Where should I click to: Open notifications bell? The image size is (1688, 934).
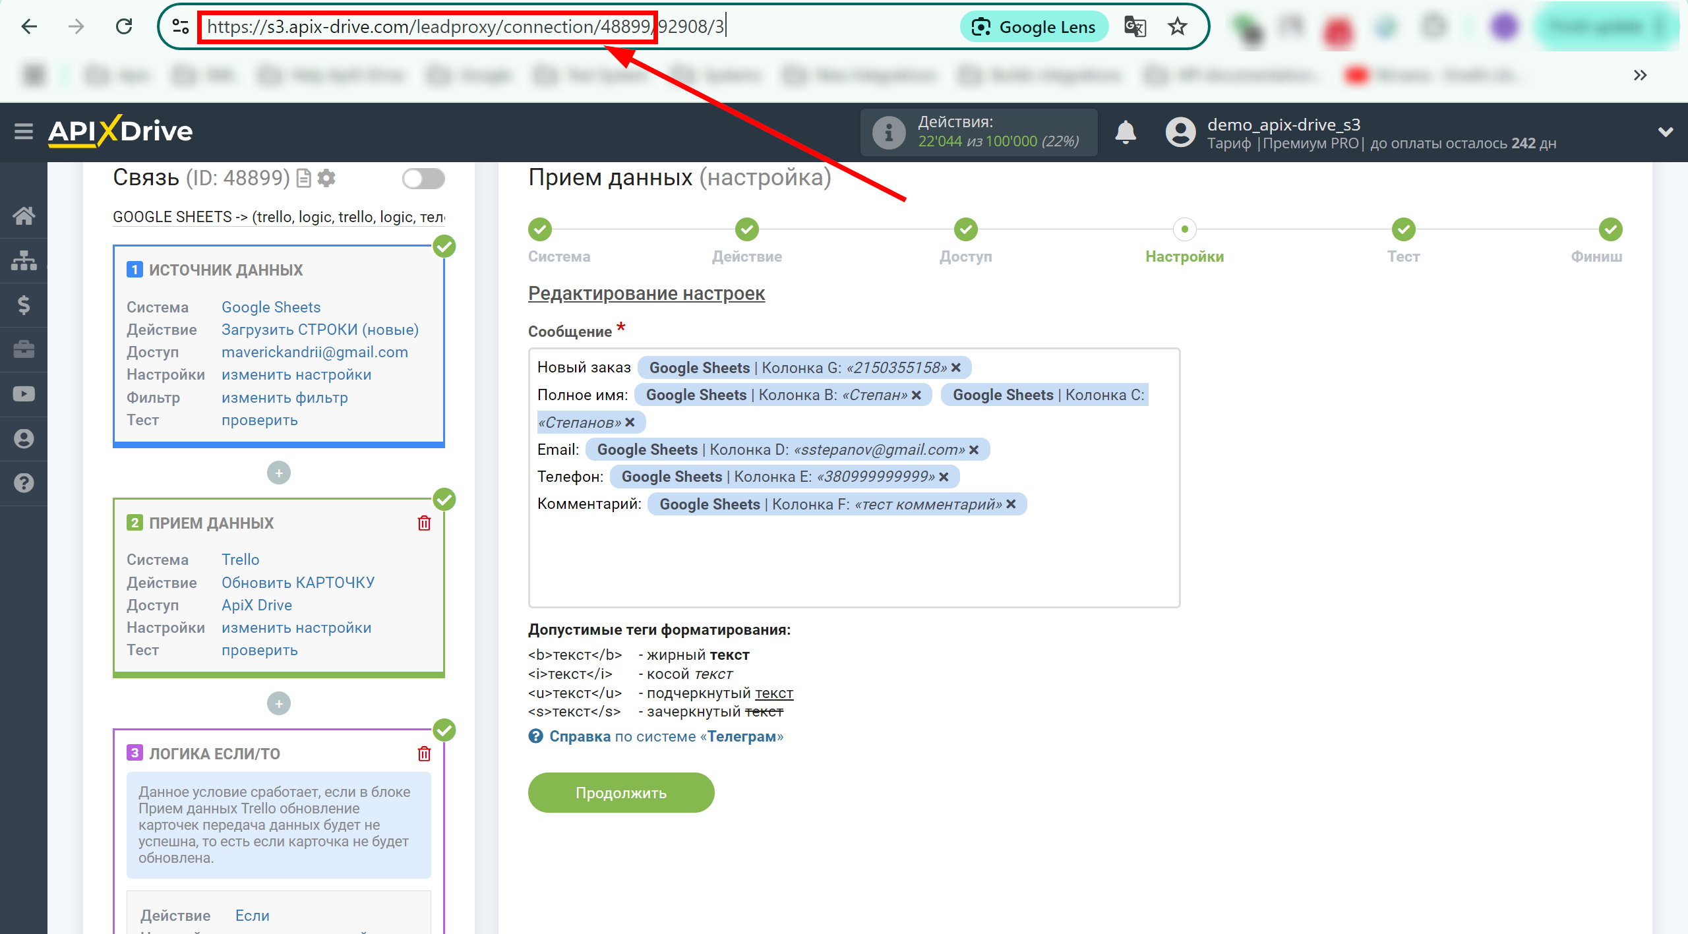pyautogui.click(x=1126, y=132)
